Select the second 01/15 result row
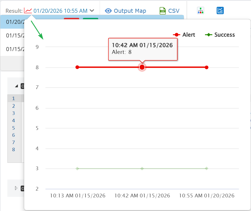 tap(12, 49)
